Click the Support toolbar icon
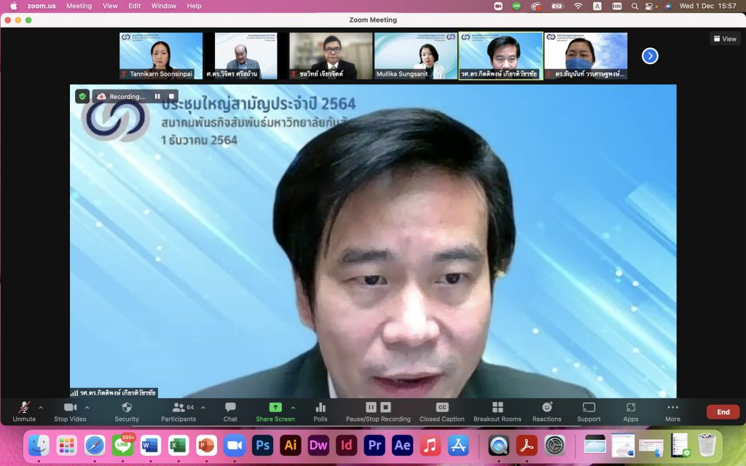The width and height of the screenshot is (746, 466). pyautogui.click(x=589, y=412)
